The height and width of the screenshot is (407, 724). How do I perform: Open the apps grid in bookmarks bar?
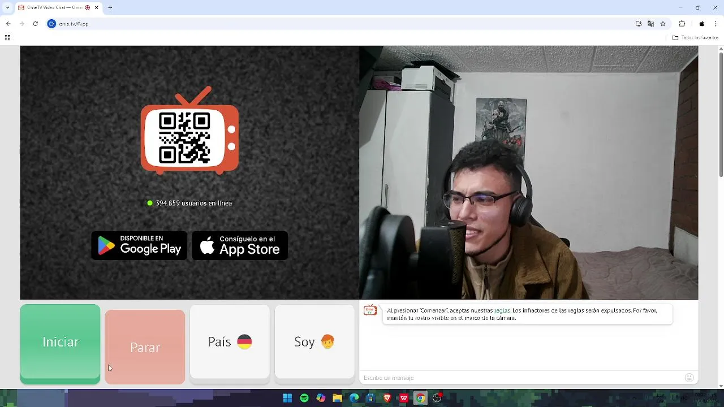7,38
